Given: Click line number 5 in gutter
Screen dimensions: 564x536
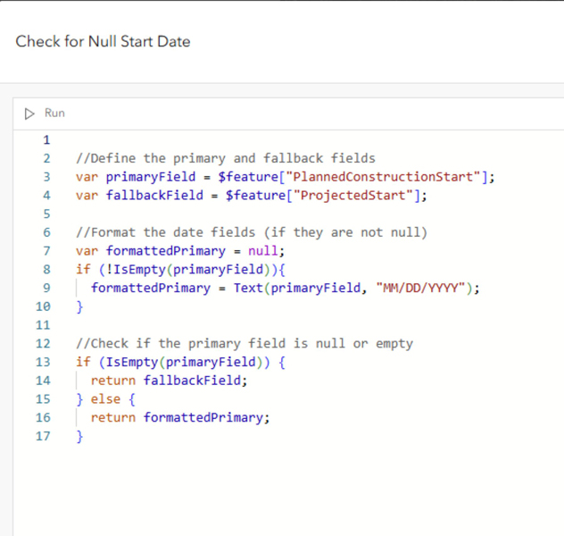Looking at the screenshot, I should point(46,214).
